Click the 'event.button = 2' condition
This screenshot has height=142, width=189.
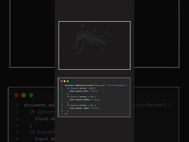82,105
